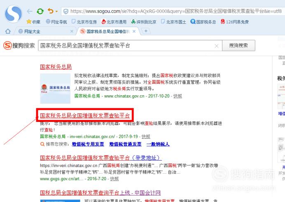
Task: Search suggested term 增值税专用发票
Action: pyautogui.click(x=88, y=144)
